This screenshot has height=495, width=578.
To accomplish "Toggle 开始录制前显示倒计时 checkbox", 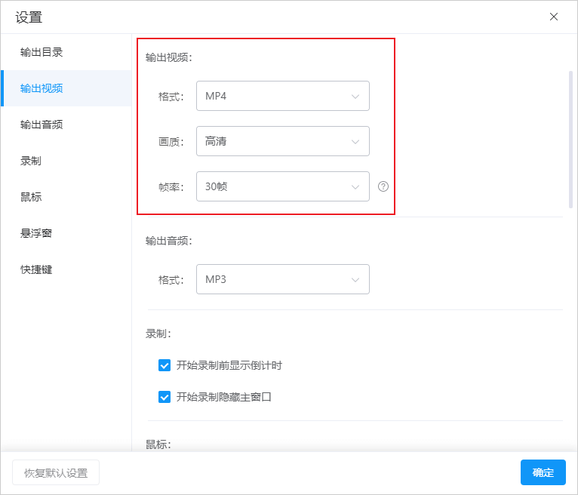I will click(164, 365).
